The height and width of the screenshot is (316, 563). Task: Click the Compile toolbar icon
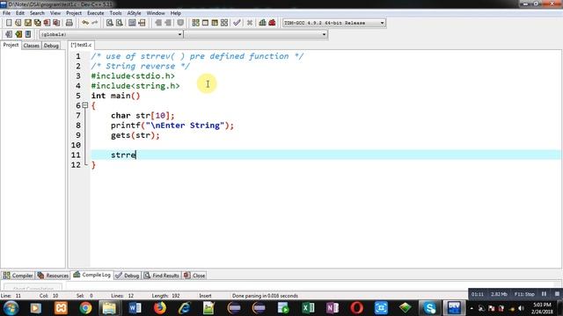pos(195,23)
